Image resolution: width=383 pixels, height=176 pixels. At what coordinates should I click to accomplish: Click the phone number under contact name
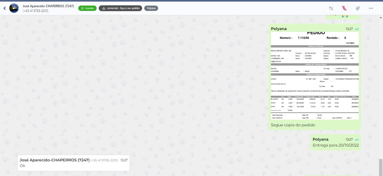pyautogui.click(x=36, y=11)
